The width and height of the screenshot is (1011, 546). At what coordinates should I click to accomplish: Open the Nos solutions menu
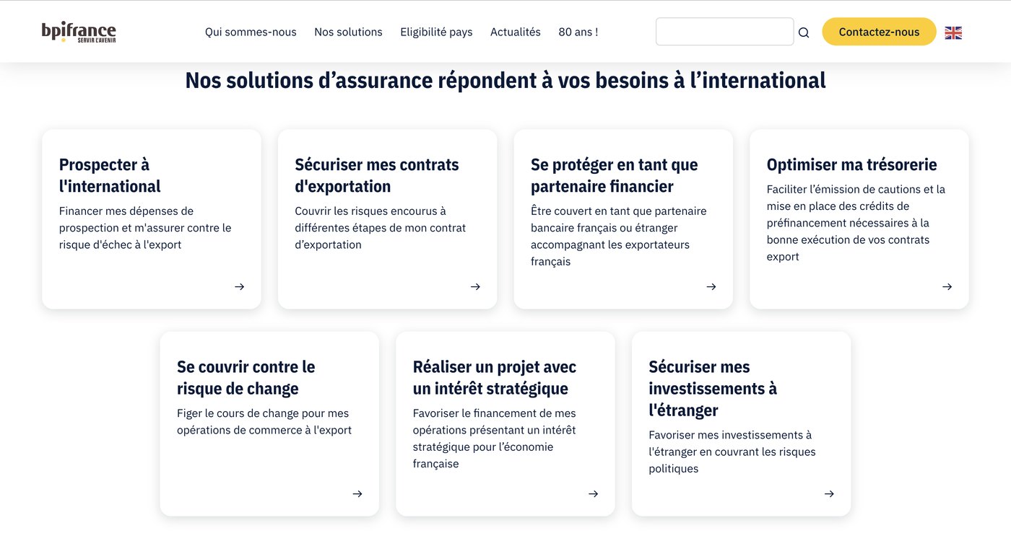(x=348, y=32)
